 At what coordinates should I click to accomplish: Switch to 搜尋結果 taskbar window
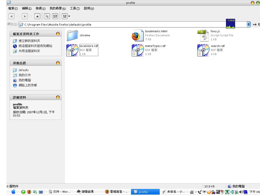[86, 192]
